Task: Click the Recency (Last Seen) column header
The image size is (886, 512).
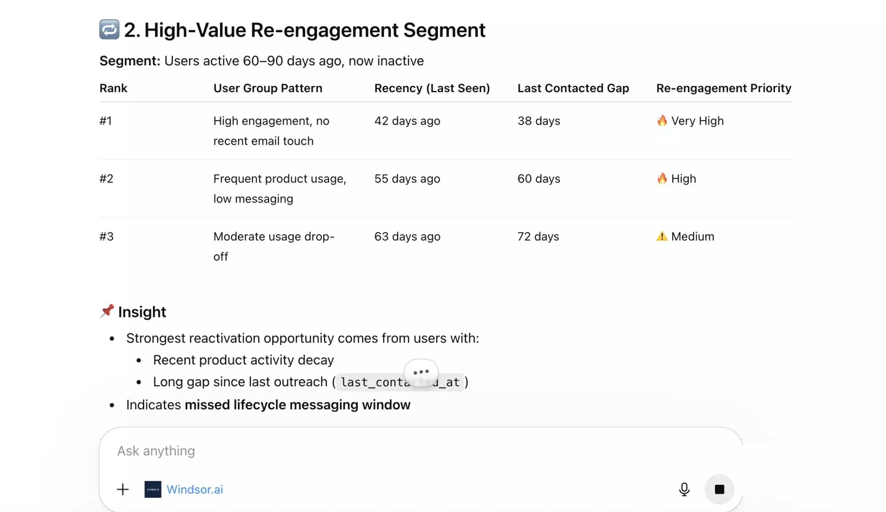Action: click(432, 88)
